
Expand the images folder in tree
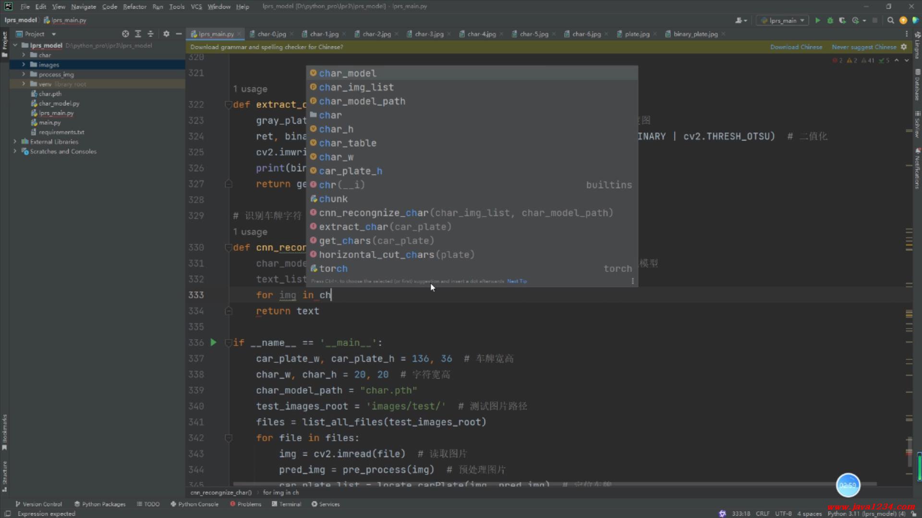click(24, 65)
